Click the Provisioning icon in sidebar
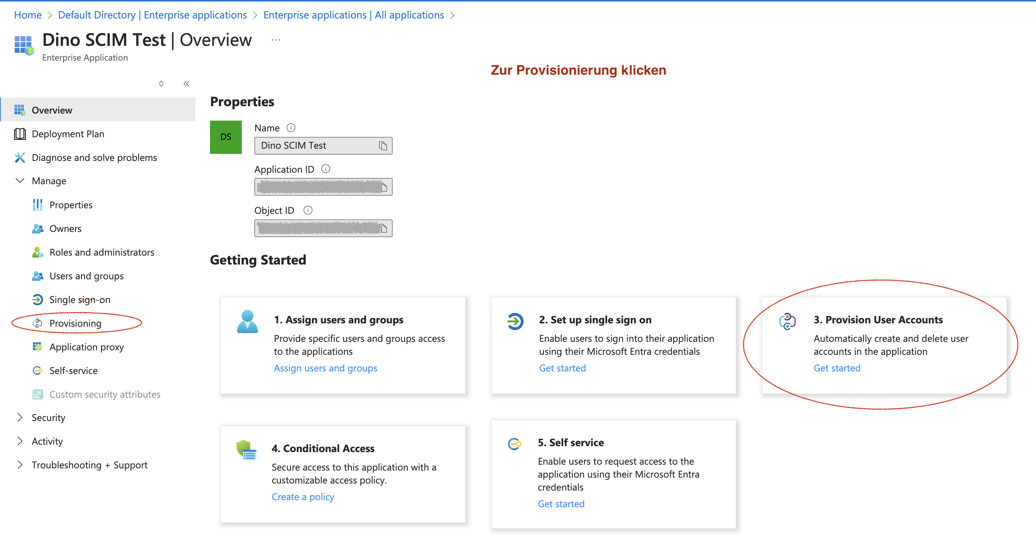1036x549 pixels. [37, 323]
